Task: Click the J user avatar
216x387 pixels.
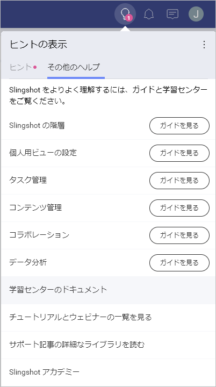Action: point(196,14)
